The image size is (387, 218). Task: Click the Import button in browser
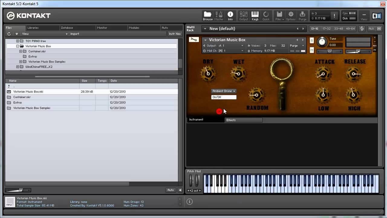[75, 34]
